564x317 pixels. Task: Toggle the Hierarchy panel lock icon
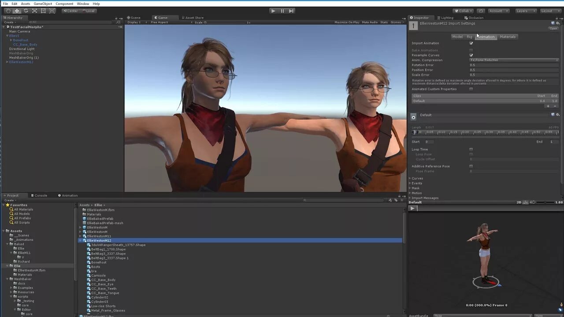pyautogui.click(x=116, y=18)
